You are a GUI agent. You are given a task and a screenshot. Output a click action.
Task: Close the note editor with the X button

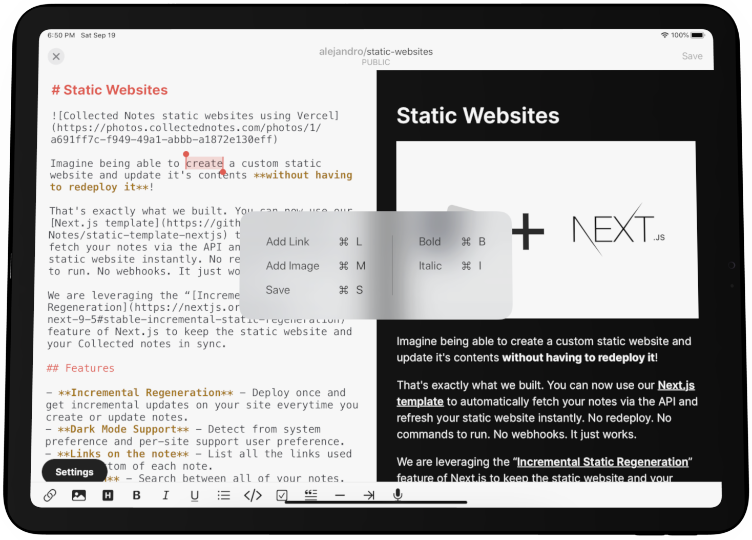[56, 56]
